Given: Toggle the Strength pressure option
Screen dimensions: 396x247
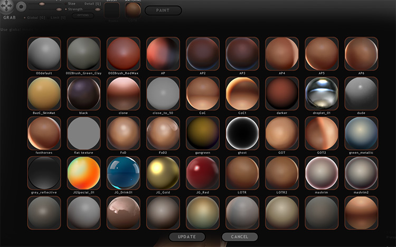Looking at the screenshot, I should (x=66, y=10).
